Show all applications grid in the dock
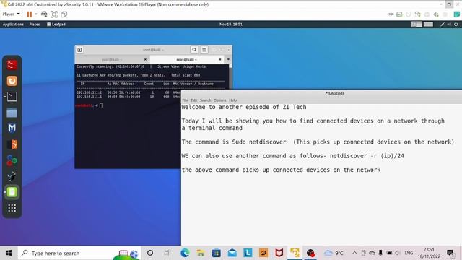This screenshot has height=260, width=462. [12, 208]
